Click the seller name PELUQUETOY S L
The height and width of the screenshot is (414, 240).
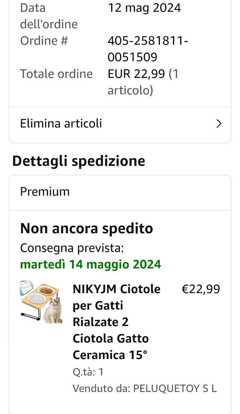click(x=175, y=388)
